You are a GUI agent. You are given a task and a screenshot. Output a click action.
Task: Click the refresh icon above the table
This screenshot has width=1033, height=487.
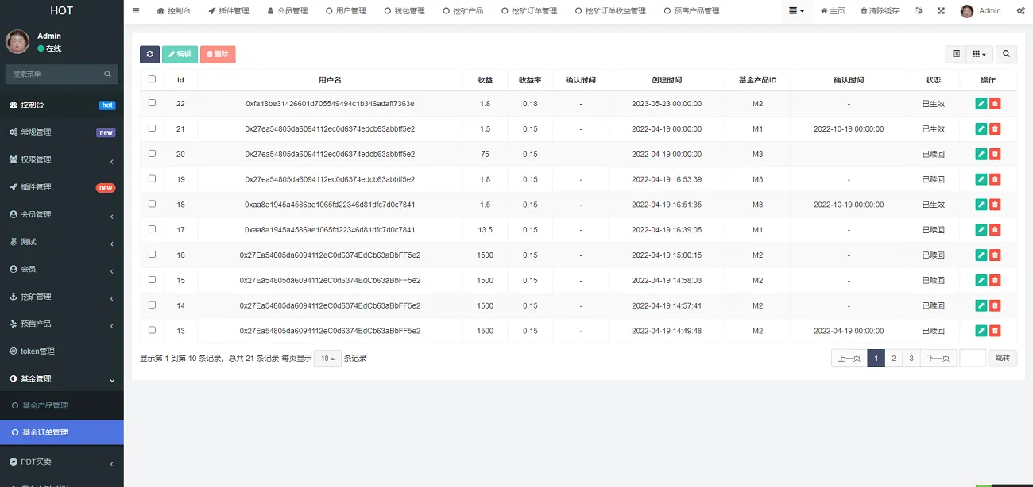[x=149, y=54]
